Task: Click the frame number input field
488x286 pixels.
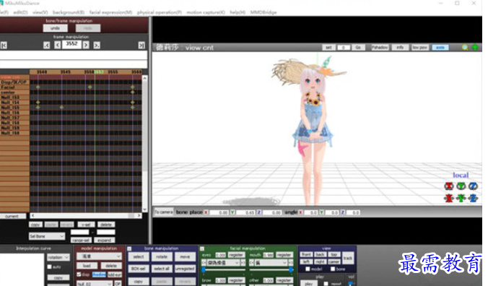Action: pyautogui.click(x=71, y=44)
